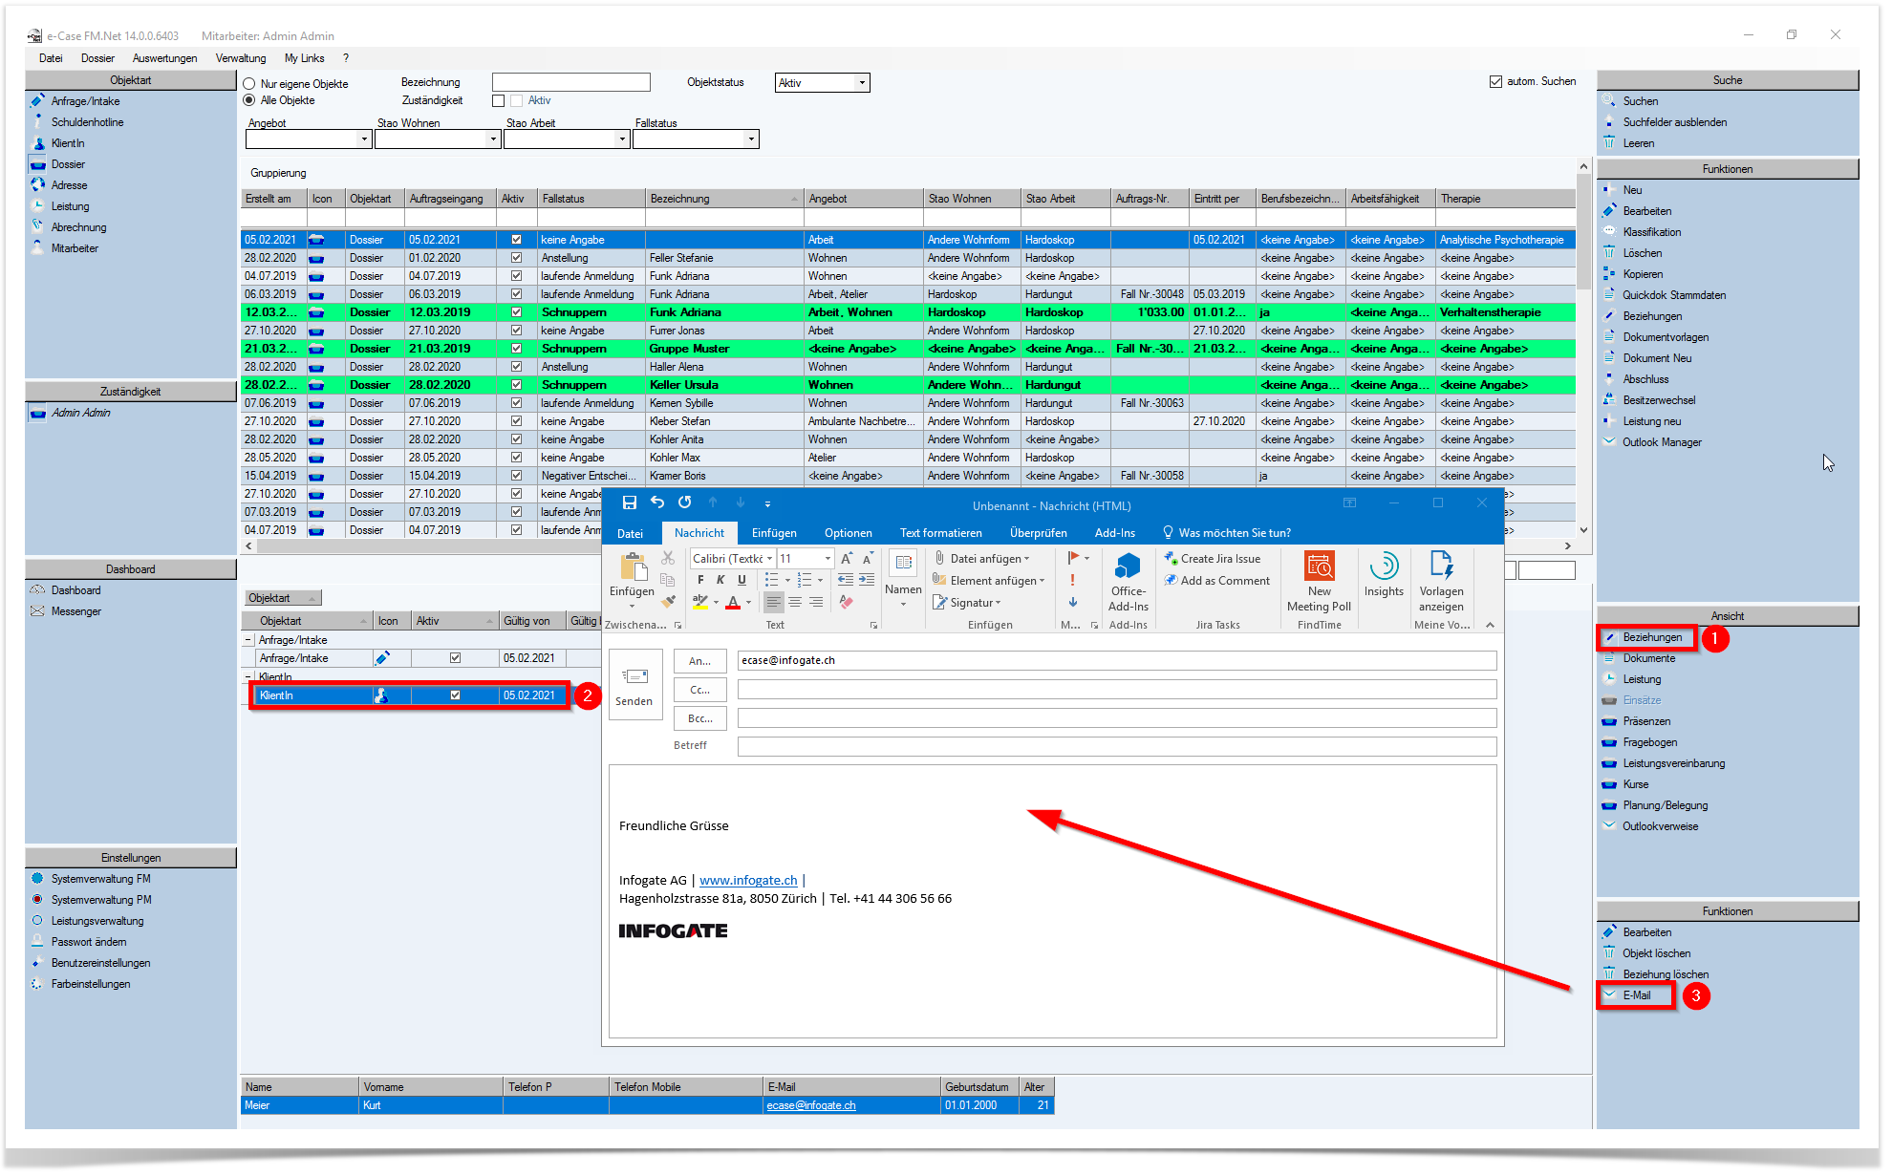The height and width of the screenshot is (1176, 1892).
Task: Click the Bezeichnung search input field
Action: (x=570, y=83)
